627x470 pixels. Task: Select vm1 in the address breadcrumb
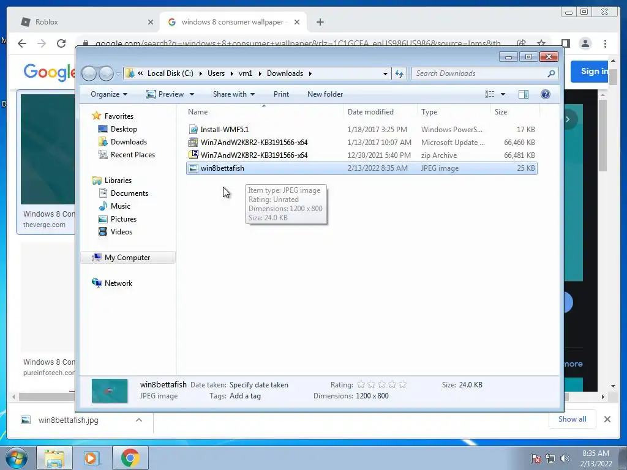click(x=246, y=73)
